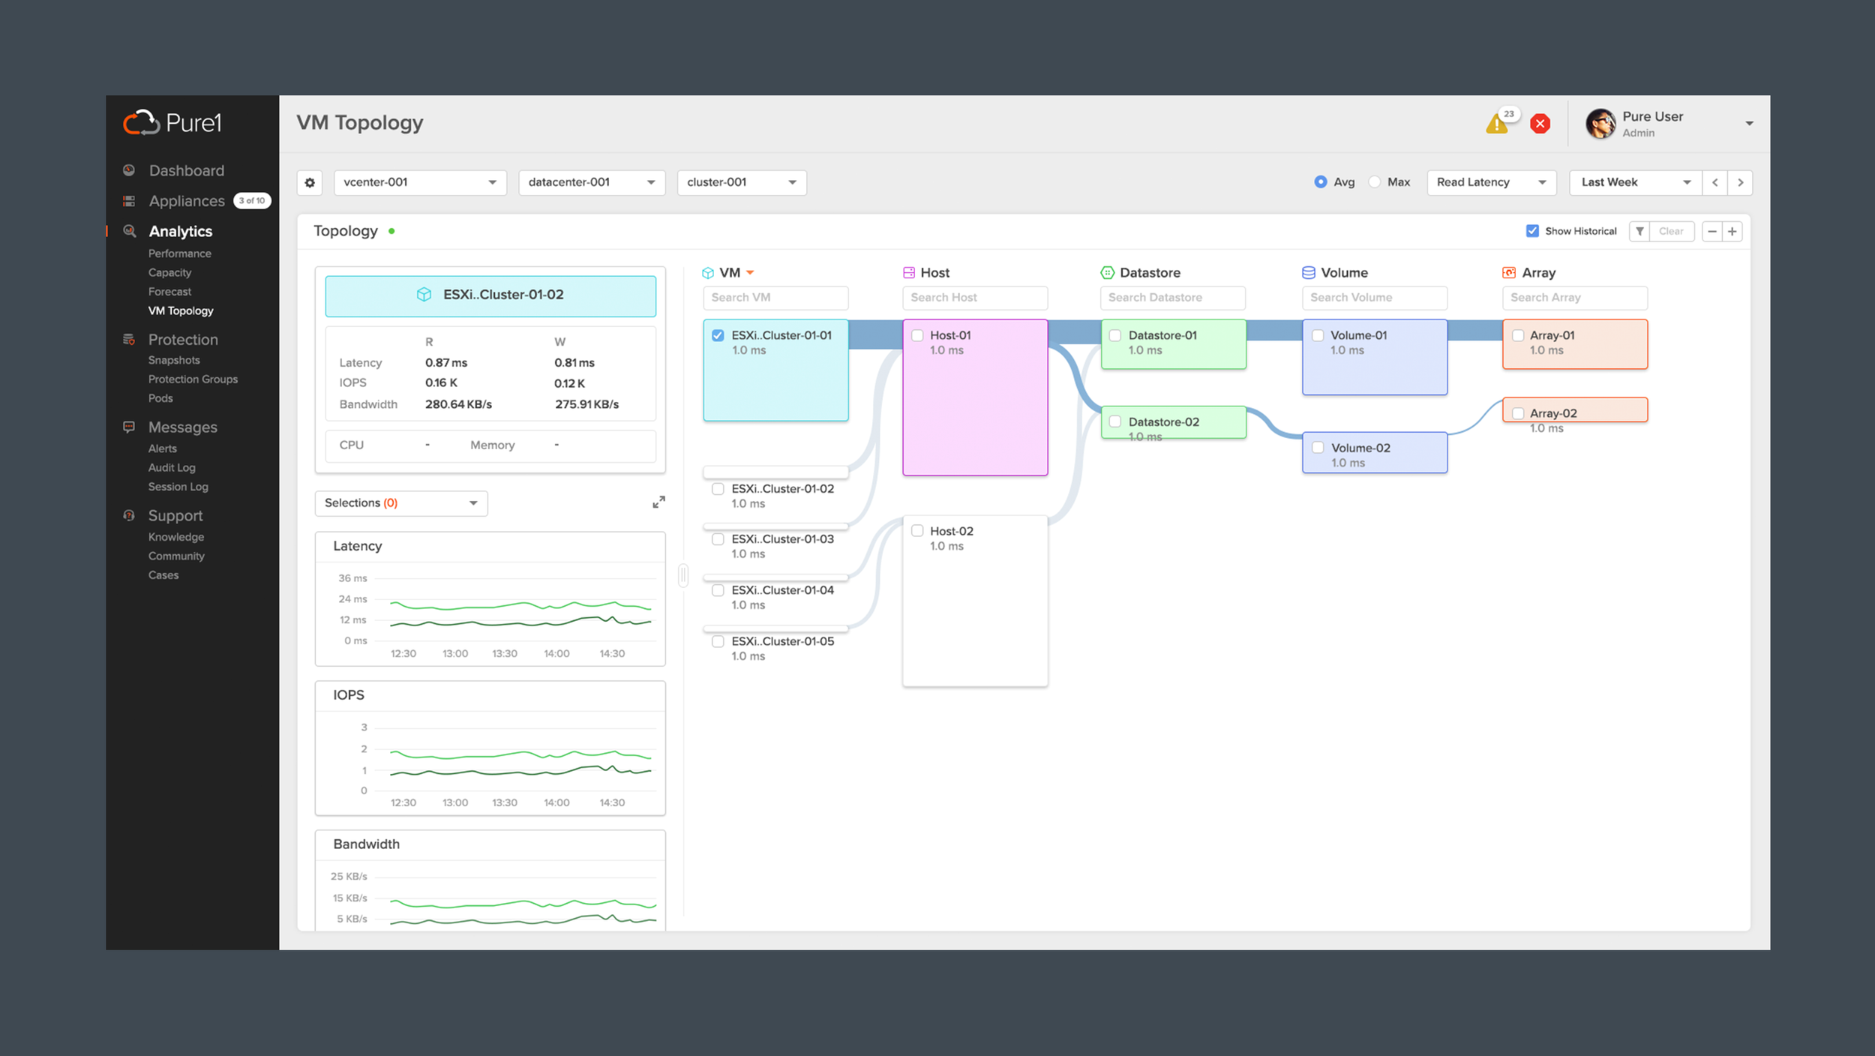Expand the charts panel with arrows icon

658,502
